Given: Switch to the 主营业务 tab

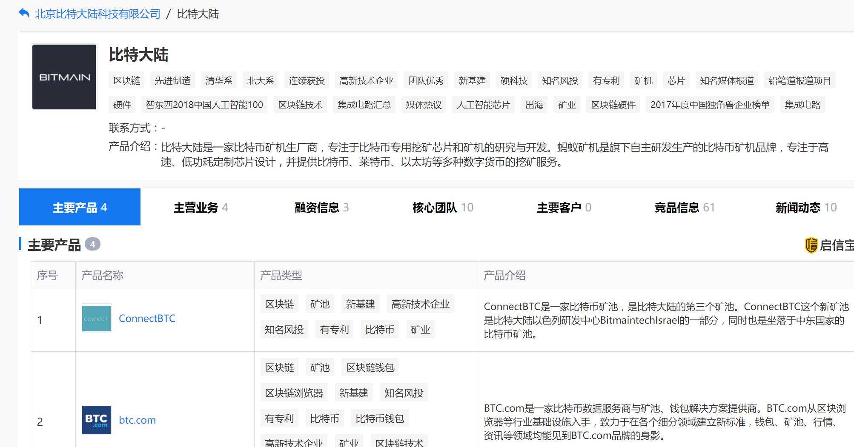Looking at the screenshot, I should [x=201, y=207].
